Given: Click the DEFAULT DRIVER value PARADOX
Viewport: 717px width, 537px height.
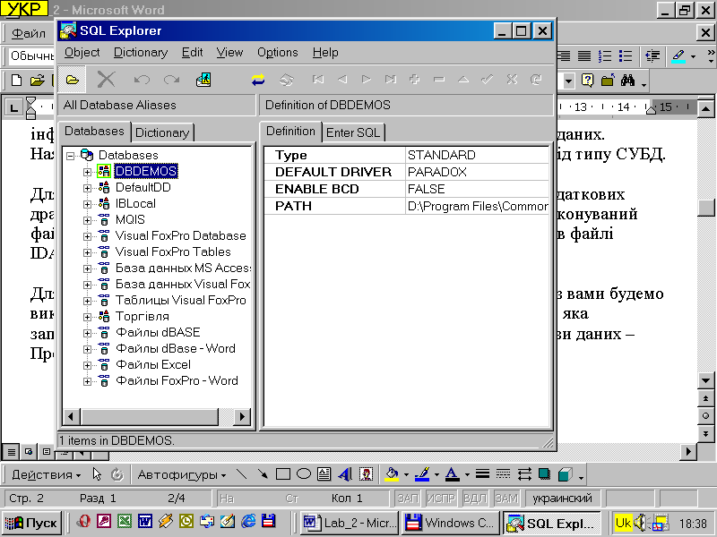Looking at the screenshot, I should click(478, 172).
